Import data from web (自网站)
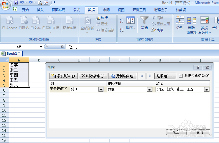 pyautogui.click(x=24, y=23)
